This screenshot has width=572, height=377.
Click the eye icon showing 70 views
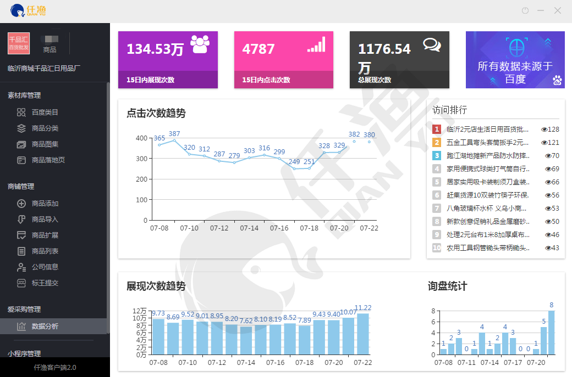pyautogui.click(x=548, y=156)
